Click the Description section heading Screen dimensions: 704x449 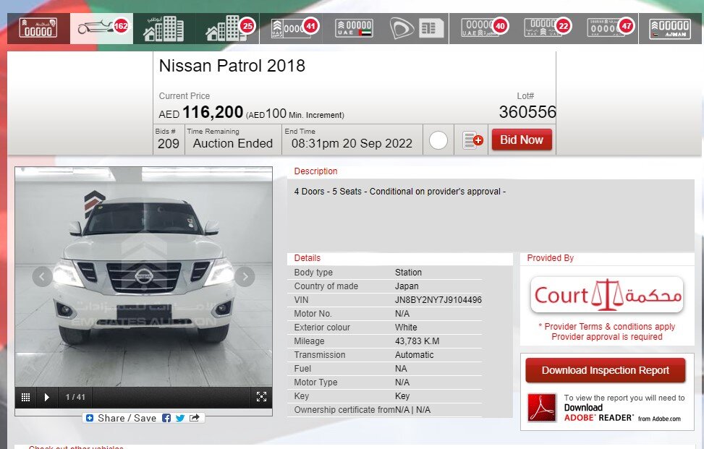click(x=315, y=171)
